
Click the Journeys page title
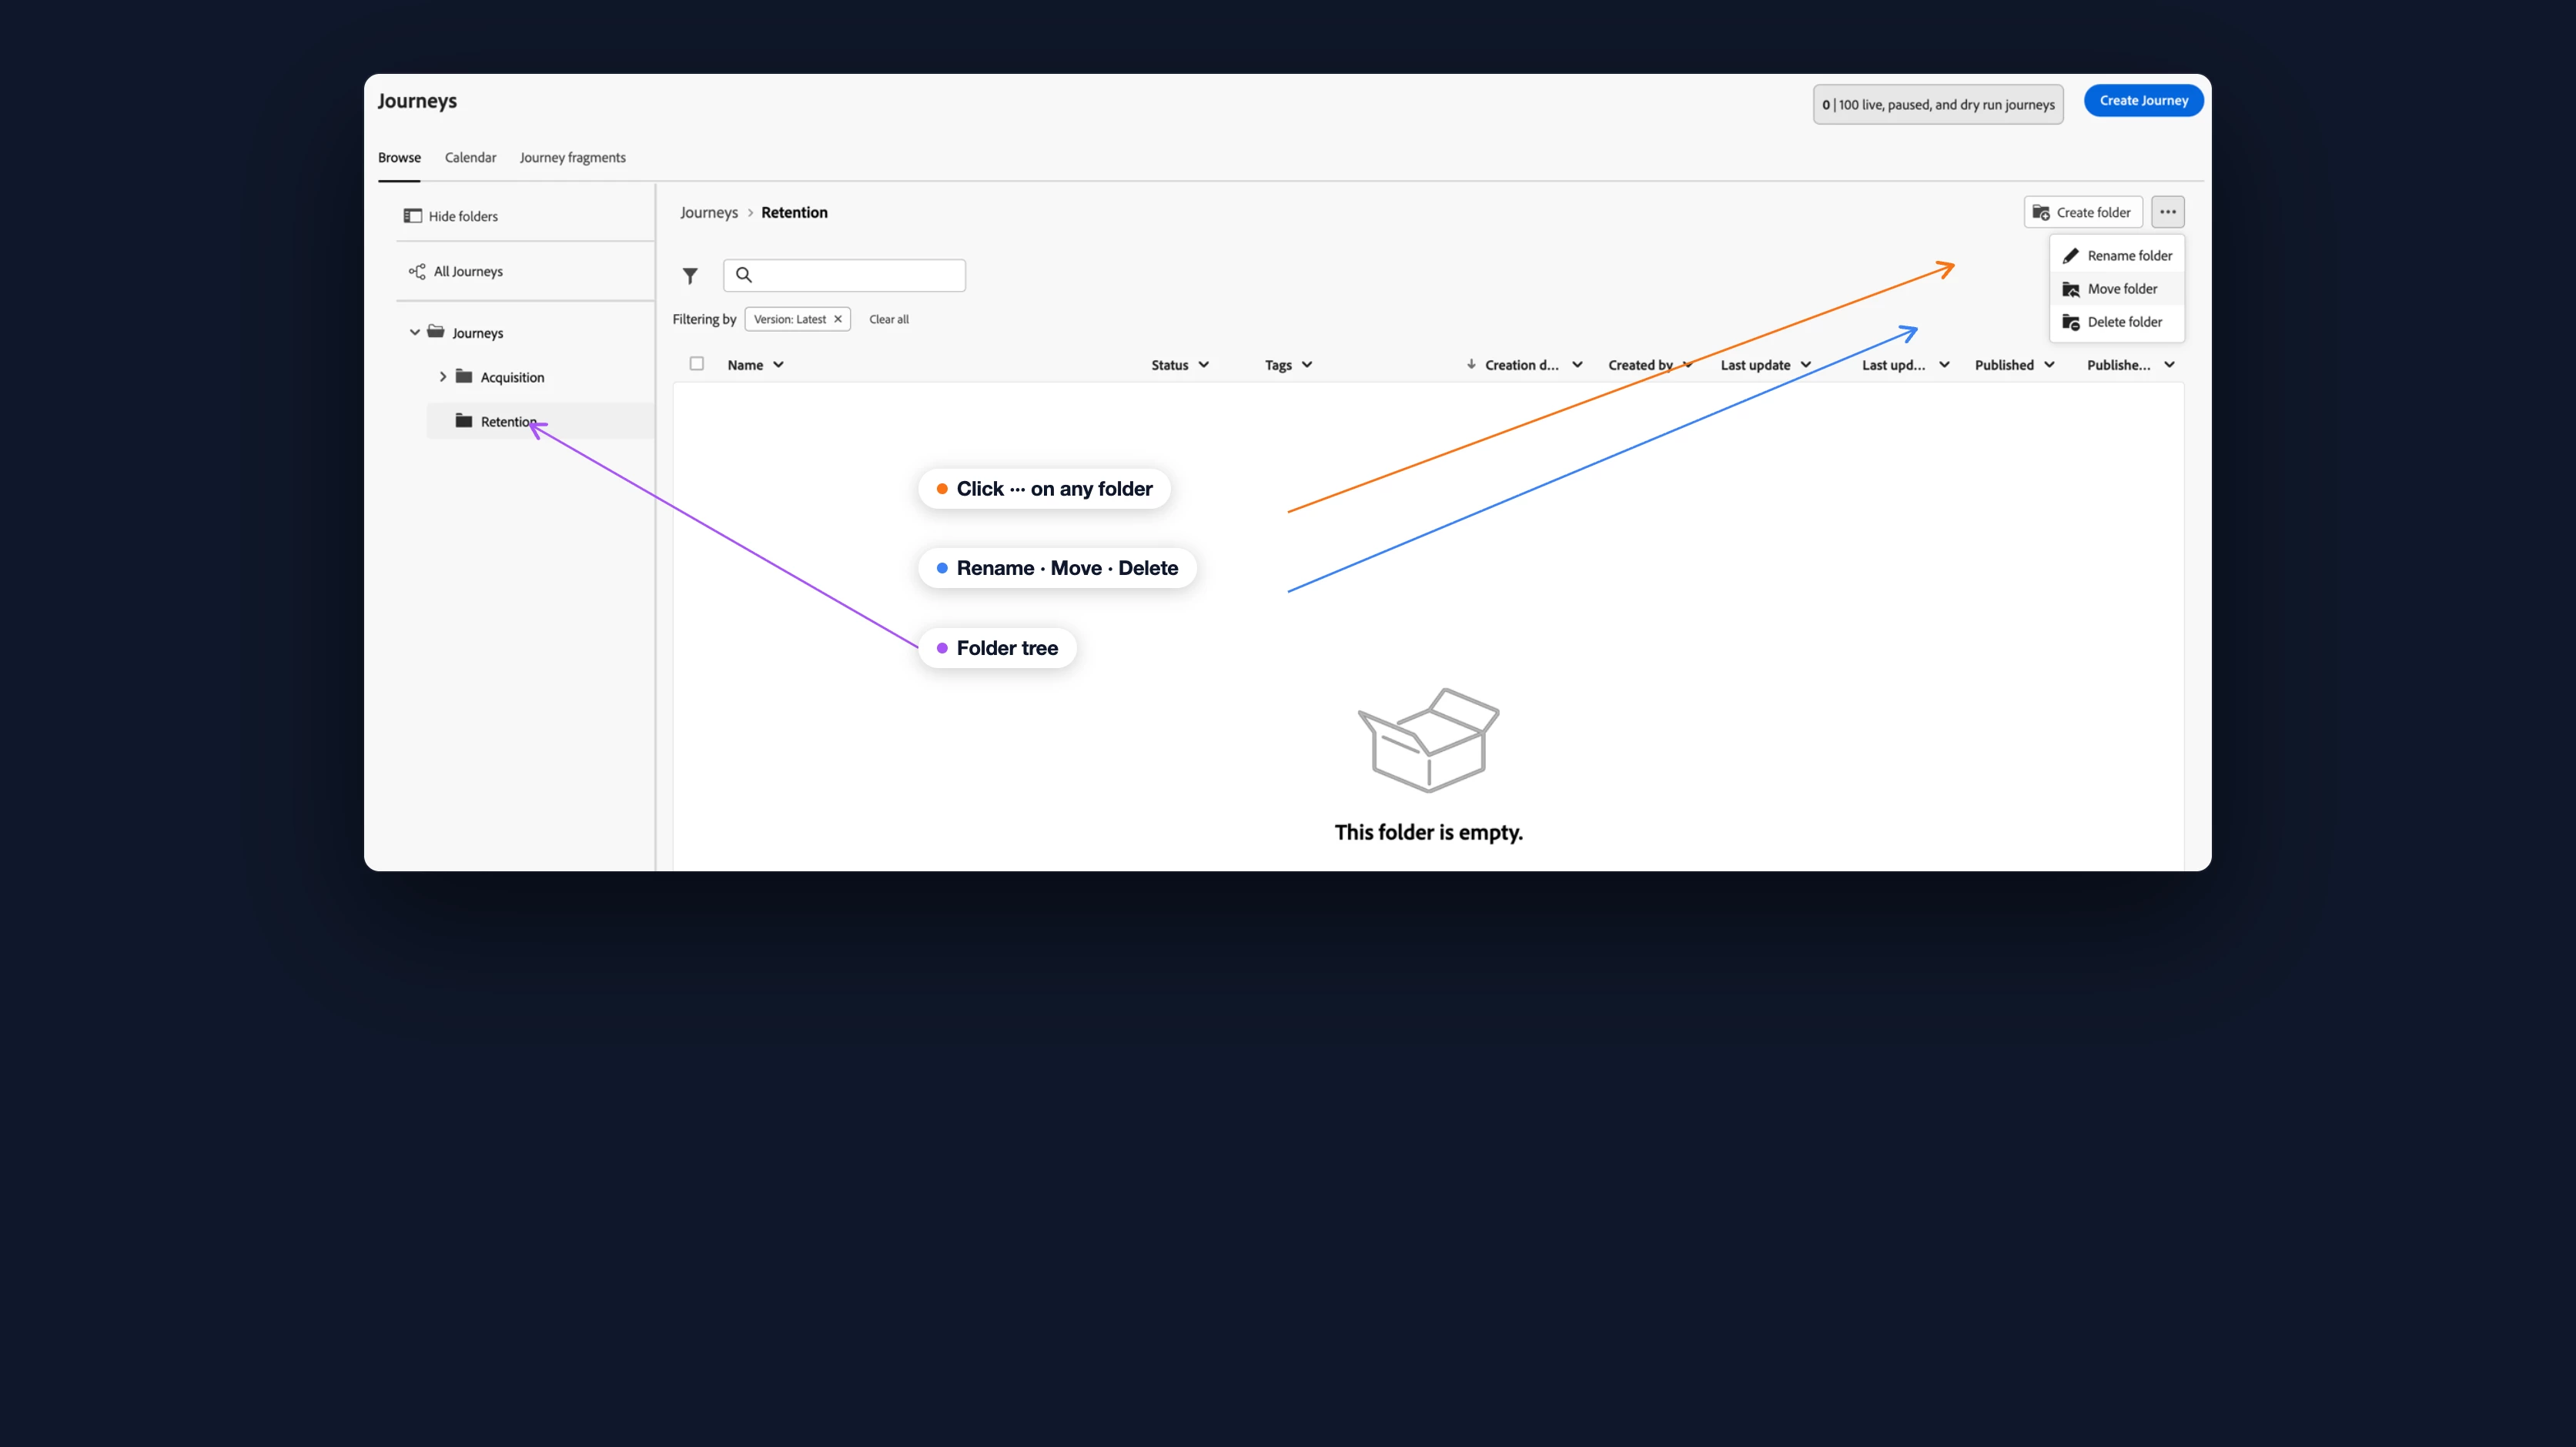click(417, 101)
